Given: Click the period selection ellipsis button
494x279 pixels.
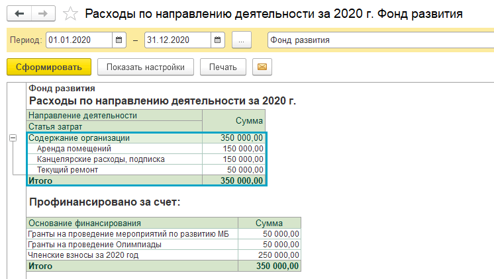Looking at the screenshot, I should pos(242,40).
